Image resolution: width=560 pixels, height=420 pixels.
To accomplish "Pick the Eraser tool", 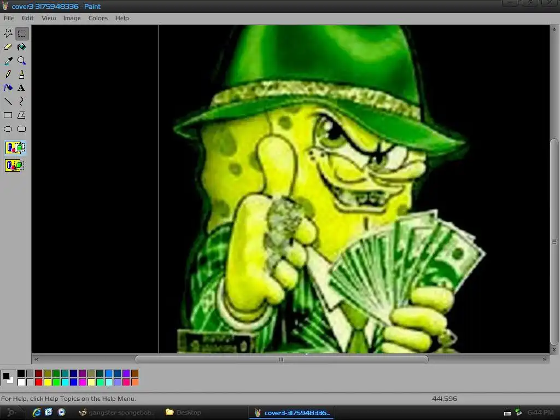I will coord(8,47).
